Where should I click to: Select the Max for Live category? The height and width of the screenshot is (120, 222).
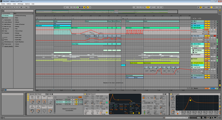coord(8,27)
